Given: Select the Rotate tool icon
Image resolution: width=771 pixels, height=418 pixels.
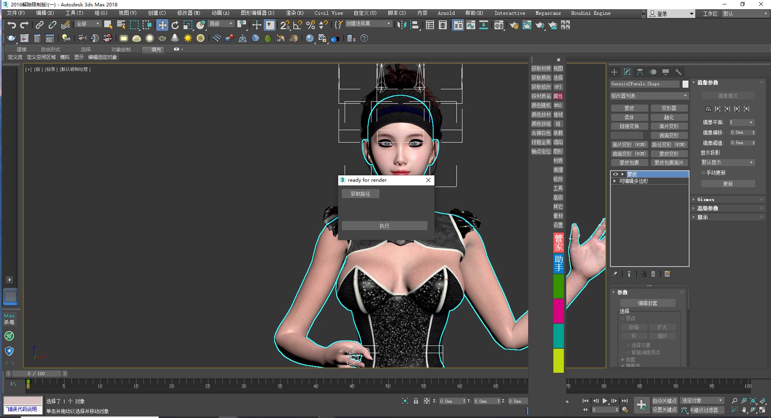Looking at the screenshot, I should (175, 25).
